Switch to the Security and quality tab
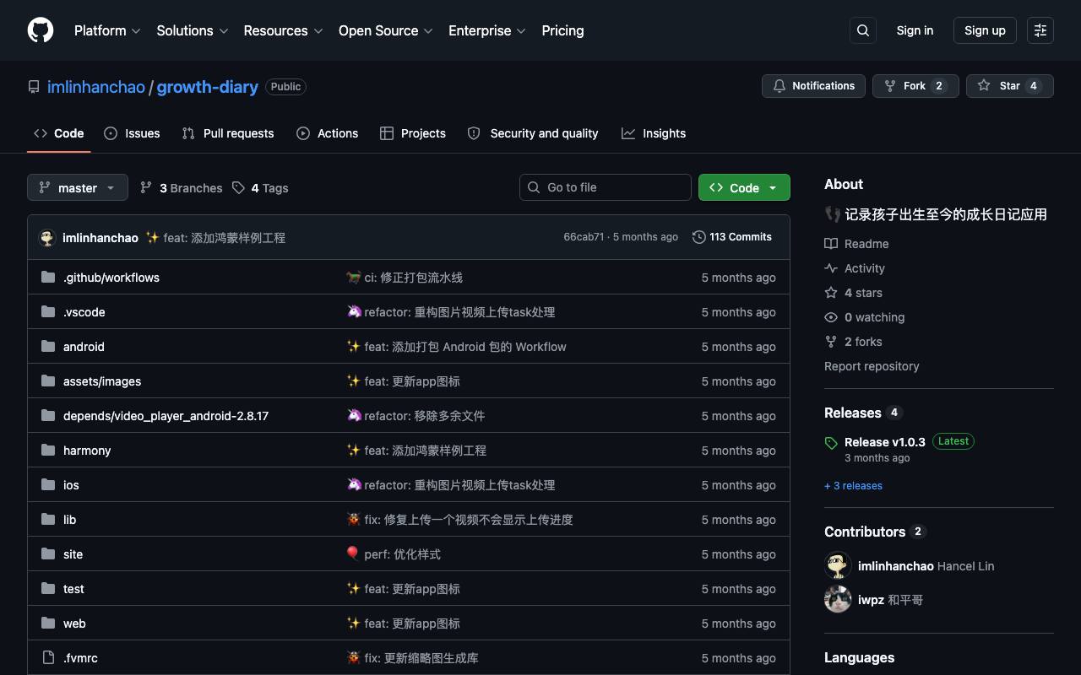Viewport: 1081px width, 675px height. point(533,133)
